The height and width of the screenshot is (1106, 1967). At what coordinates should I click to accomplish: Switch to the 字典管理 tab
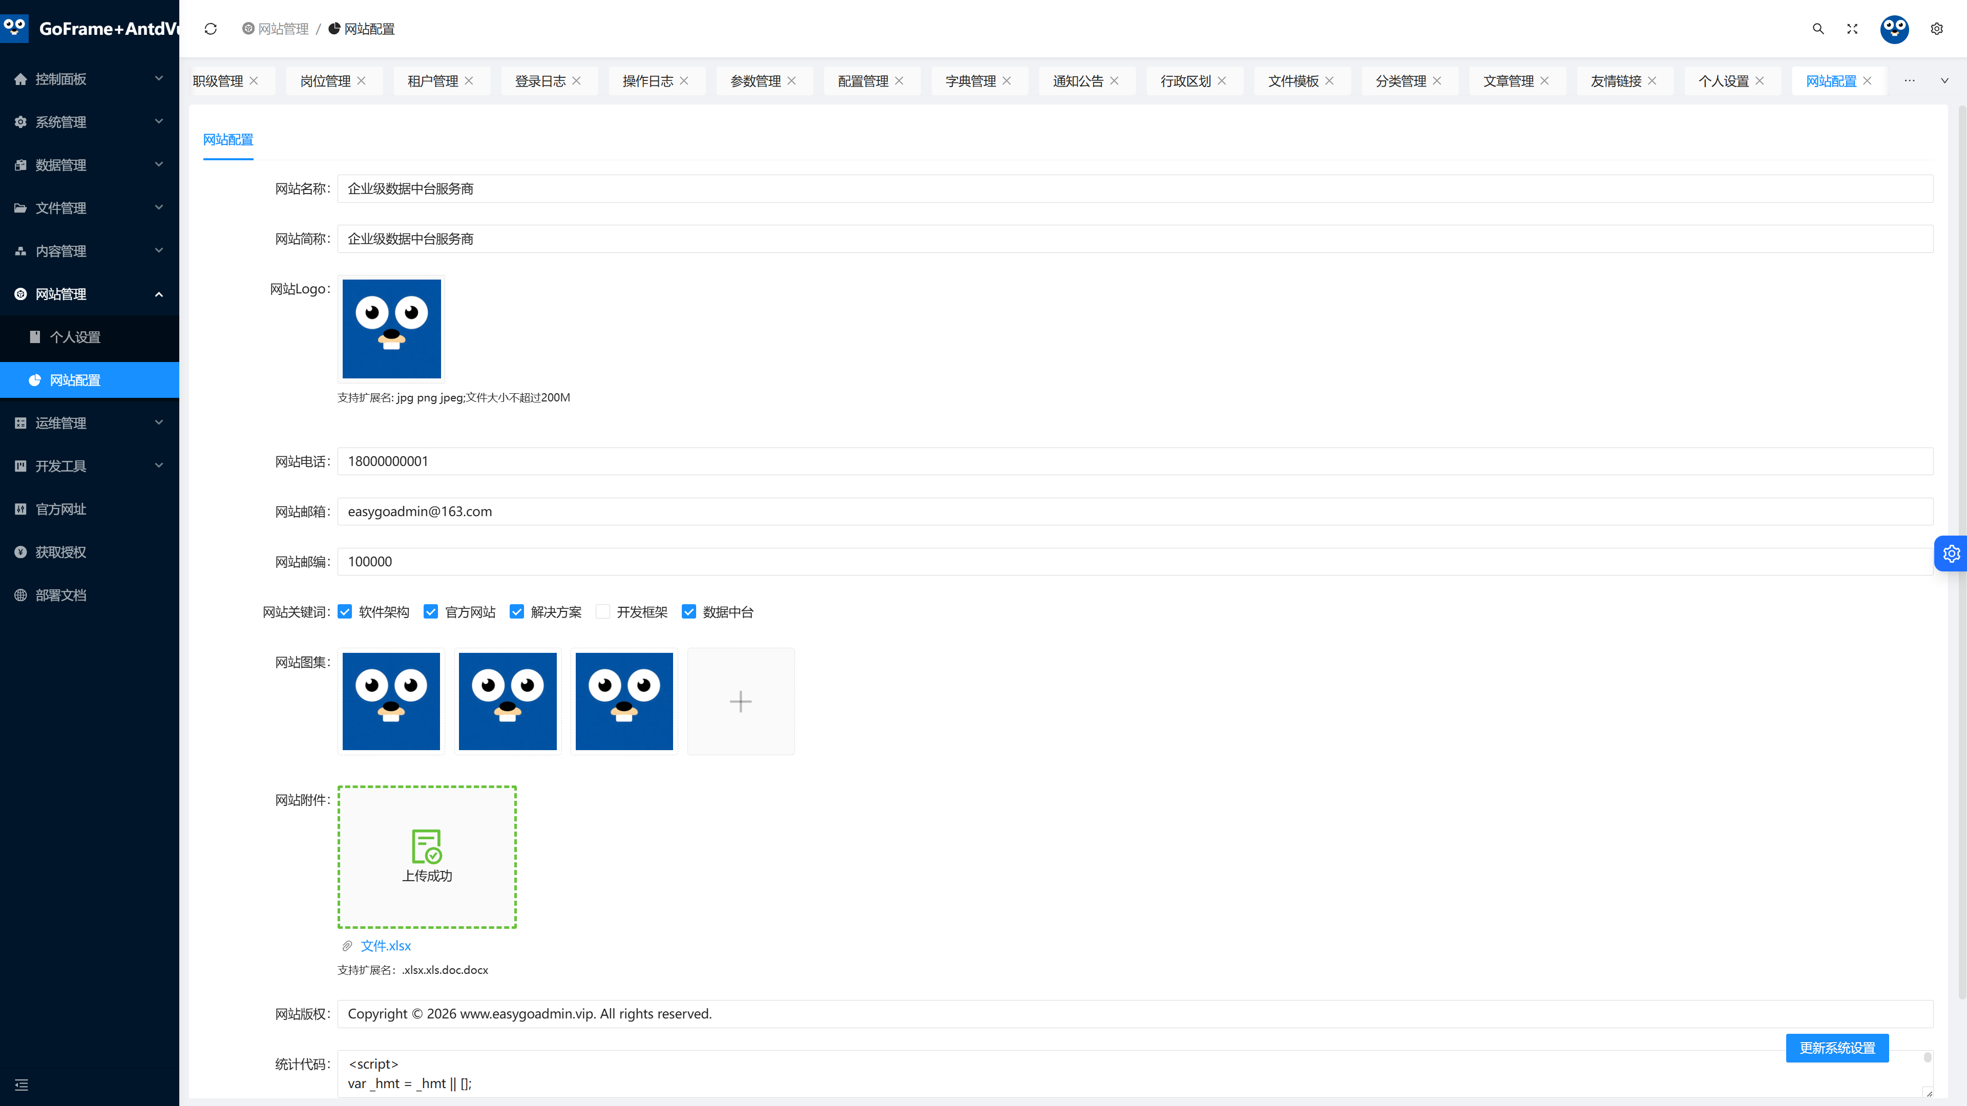[971, 81]
